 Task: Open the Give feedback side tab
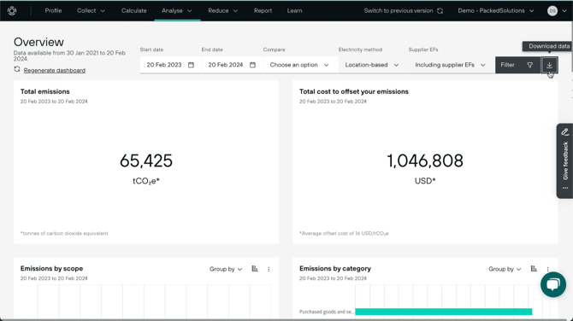[565, 160]
